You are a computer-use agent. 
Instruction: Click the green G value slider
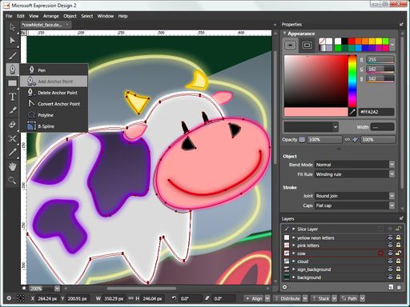click(380, 69)
